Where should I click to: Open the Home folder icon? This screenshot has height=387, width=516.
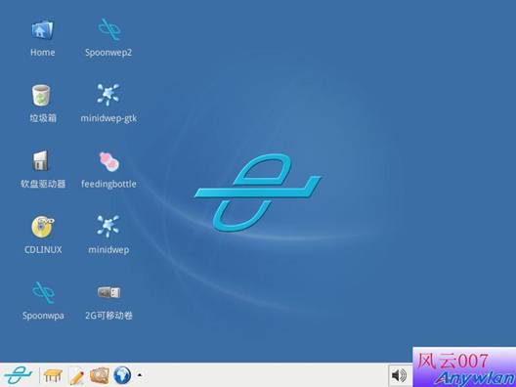click(x=42, y=30)
